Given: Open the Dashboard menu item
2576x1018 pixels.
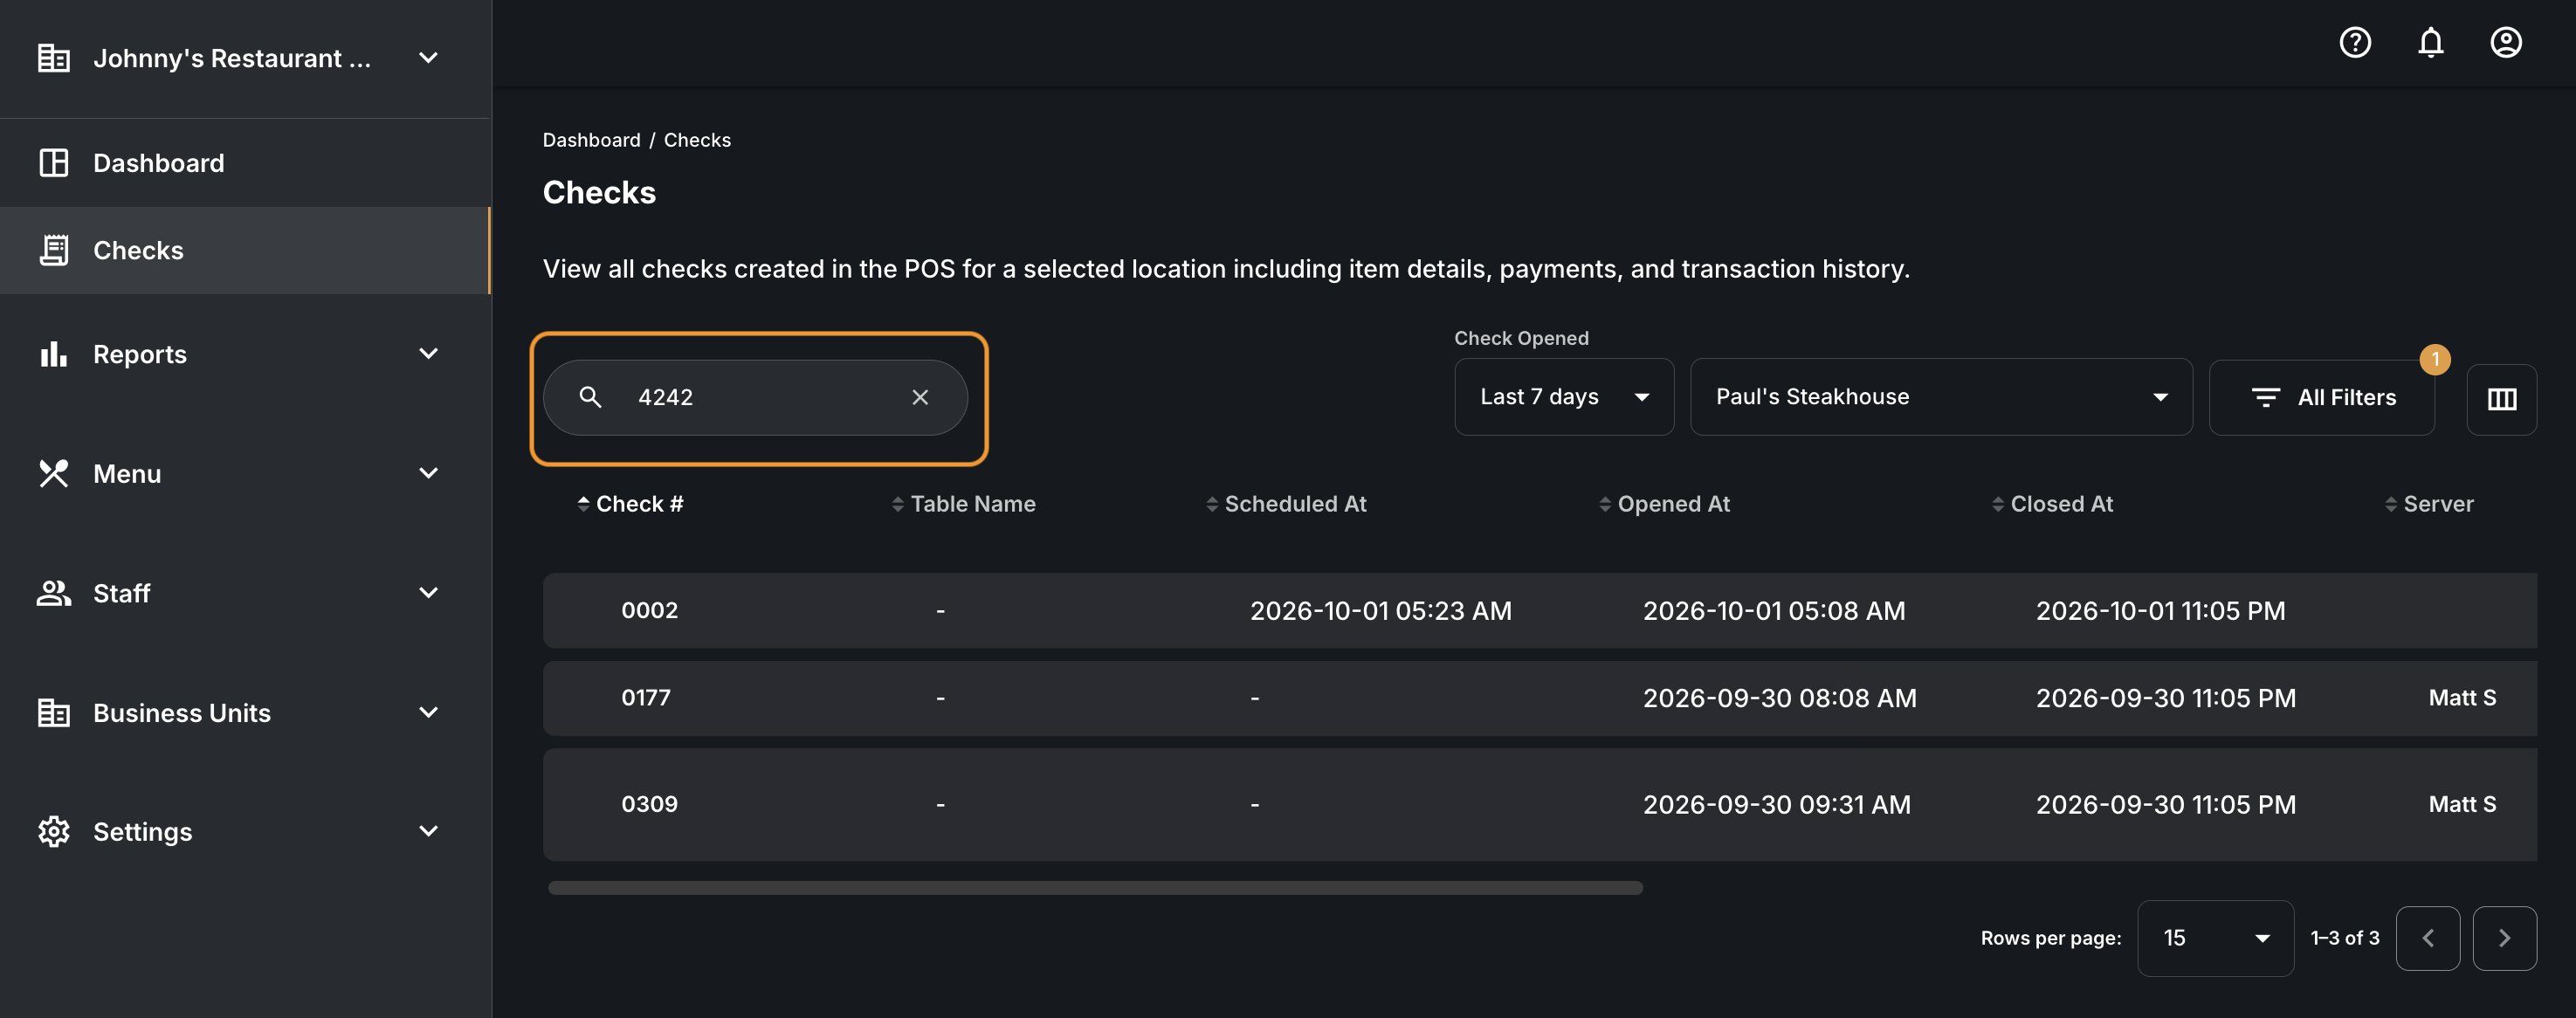Looking at the screenshot, I should click(x=245, y=163).
